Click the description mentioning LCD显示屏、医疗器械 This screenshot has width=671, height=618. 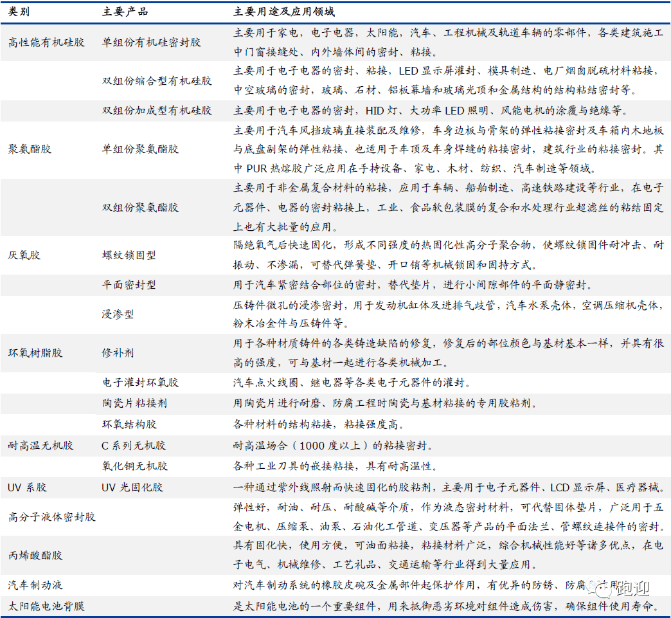click(449, 487)
